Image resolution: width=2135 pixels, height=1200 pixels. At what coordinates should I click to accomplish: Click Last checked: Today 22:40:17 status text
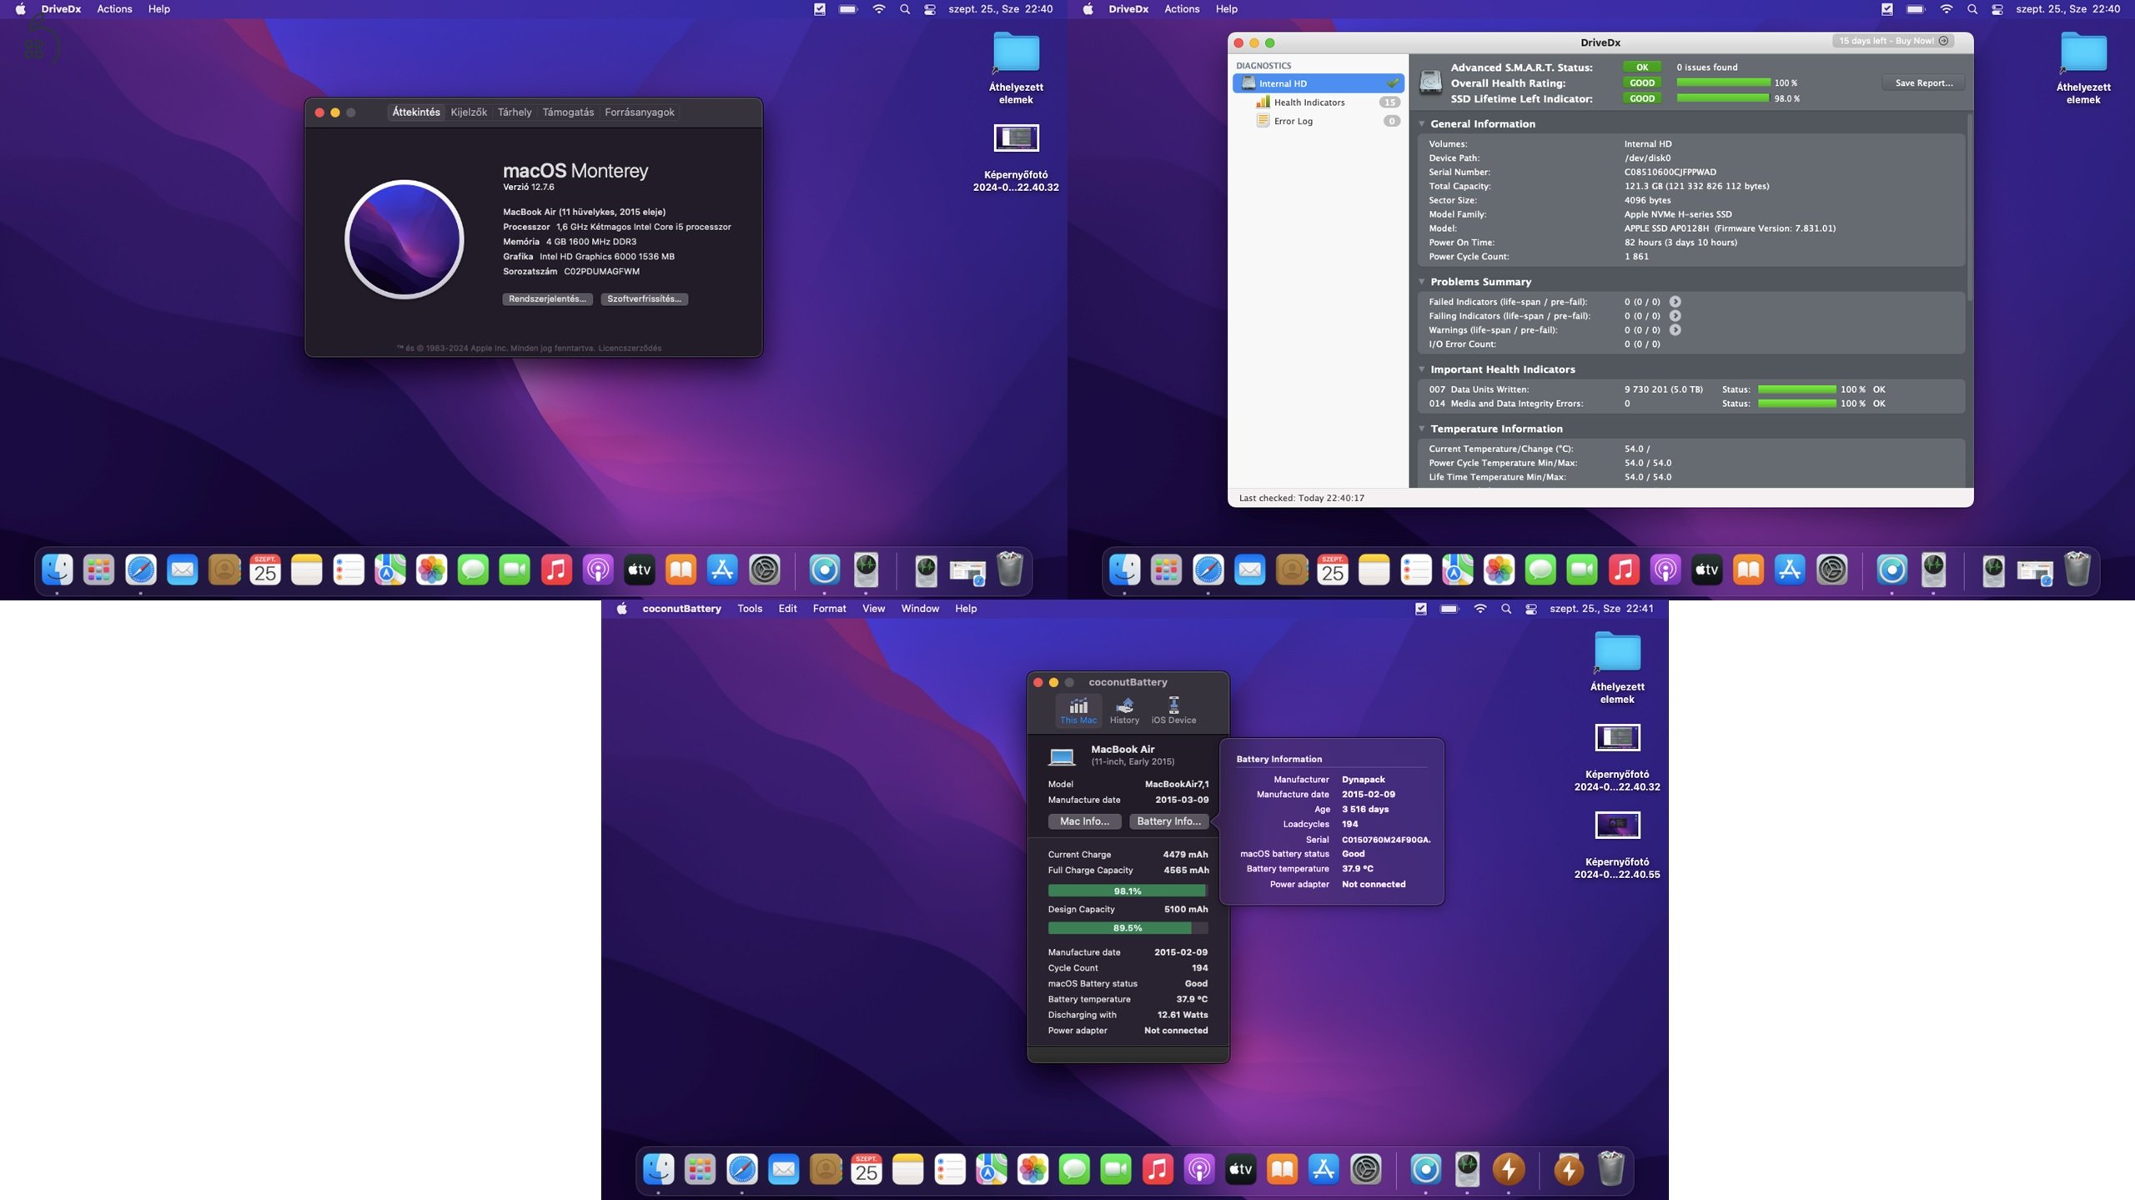click(x=1301, y=498)
